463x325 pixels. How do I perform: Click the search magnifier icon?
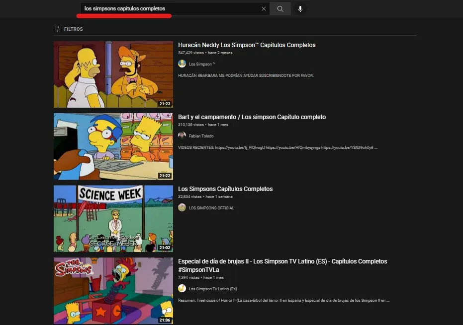tap(280, 8)
